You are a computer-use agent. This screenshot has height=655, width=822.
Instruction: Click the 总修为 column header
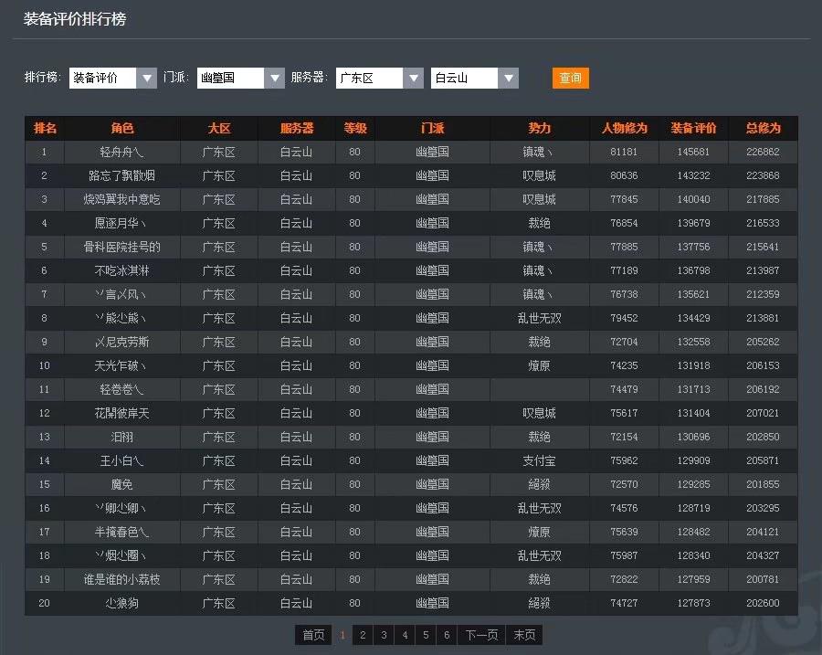[763, 129]
